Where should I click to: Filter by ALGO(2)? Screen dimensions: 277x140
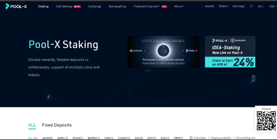[x=47, y=138]
